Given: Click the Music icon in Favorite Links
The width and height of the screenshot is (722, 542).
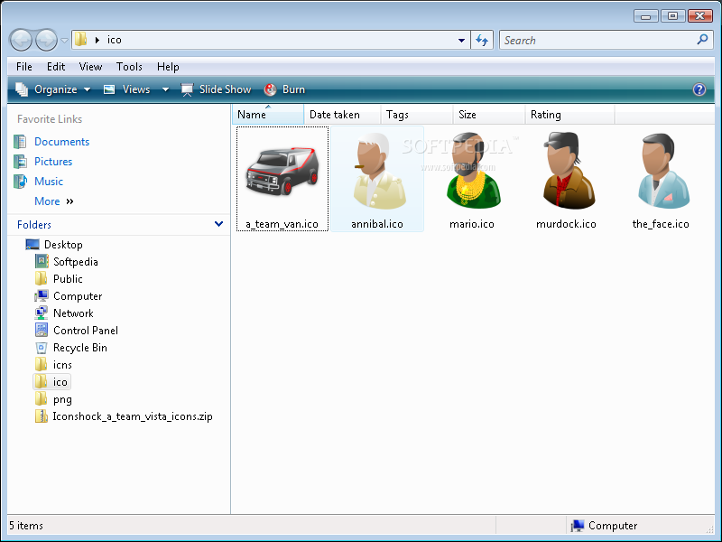Looking at the screenshot, I should point(20,182).
